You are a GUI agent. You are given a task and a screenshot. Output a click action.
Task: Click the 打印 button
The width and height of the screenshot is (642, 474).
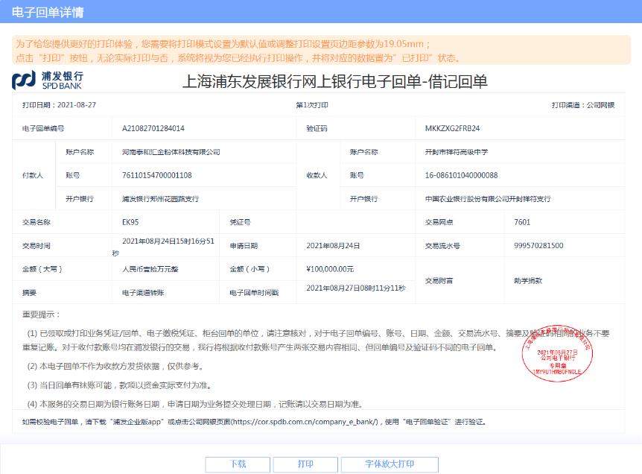(305, 464)
